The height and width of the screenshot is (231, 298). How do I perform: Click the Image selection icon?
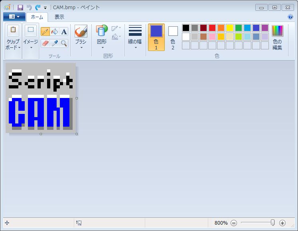[x=31, y=30]
